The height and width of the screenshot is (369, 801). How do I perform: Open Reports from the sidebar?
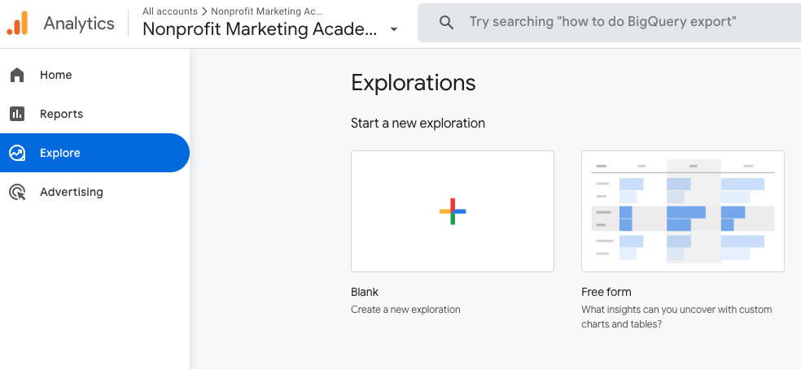(x=62, y=114)
